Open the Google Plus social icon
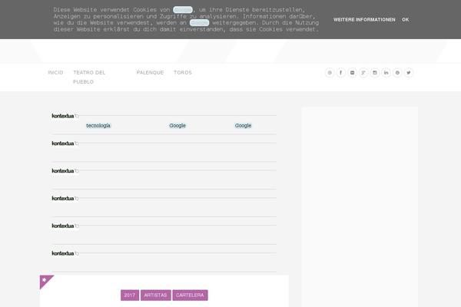Image resolution: width=461 pixels, height=307 pixels. pos(363,73)
